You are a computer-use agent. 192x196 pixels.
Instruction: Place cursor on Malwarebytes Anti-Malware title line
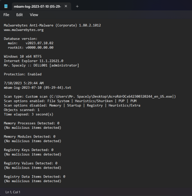52,25
